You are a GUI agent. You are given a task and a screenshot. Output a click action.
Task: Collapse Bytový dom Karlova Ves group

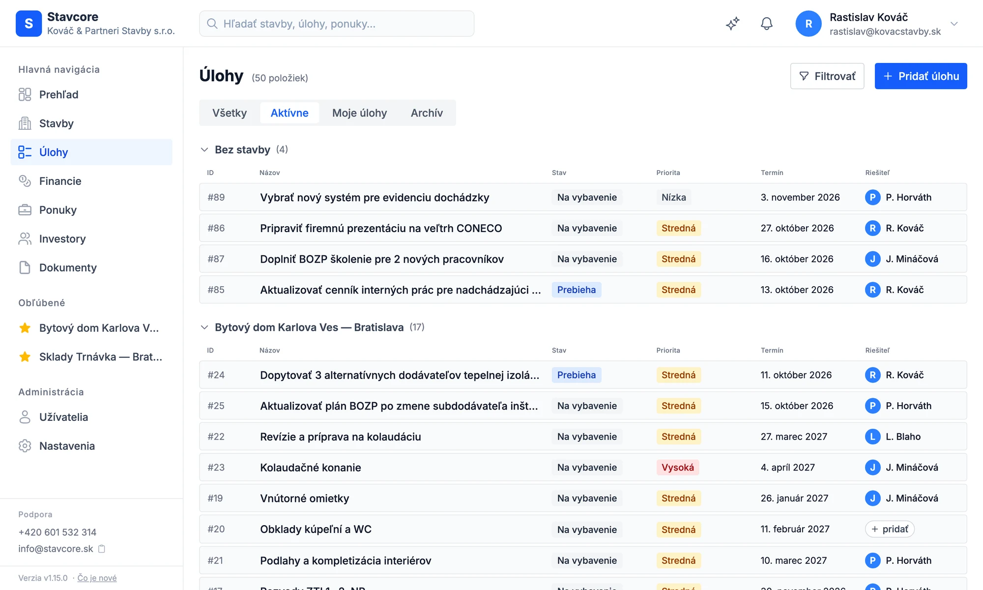(x=204, y=327)
